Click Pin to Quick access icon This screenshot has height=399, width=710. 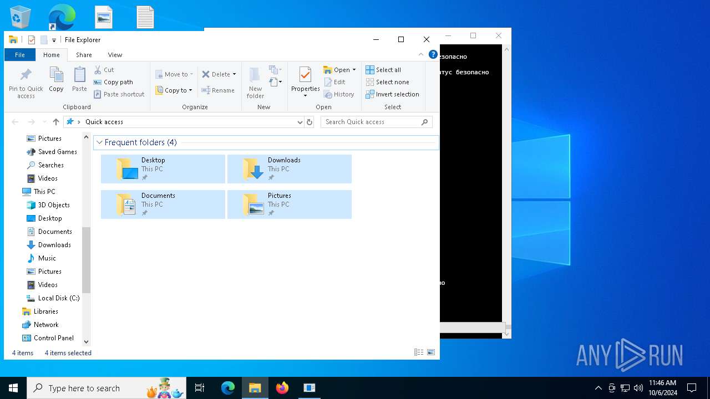click(x=26, y=75)
